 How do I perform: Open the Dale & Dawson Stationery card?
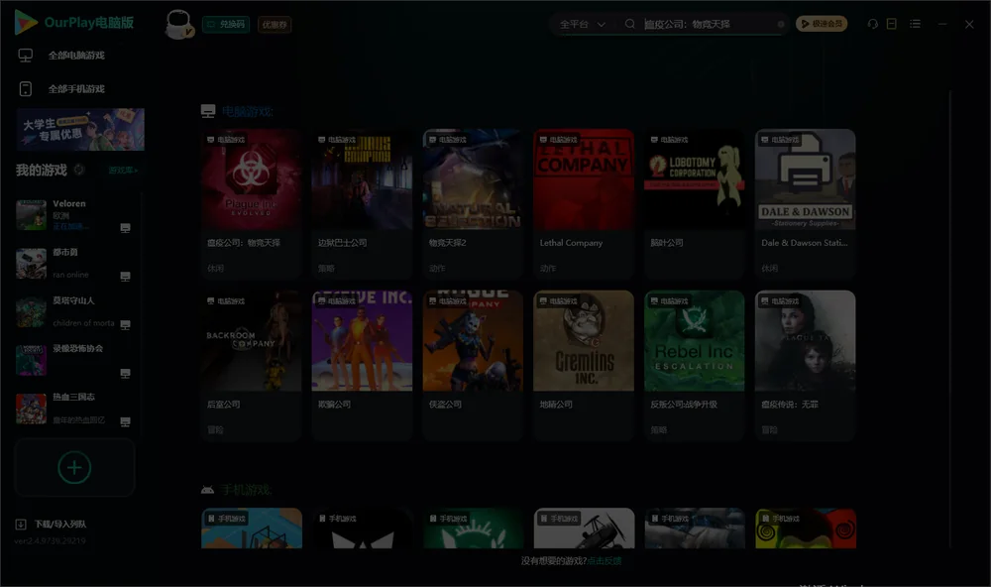(805, 204)
